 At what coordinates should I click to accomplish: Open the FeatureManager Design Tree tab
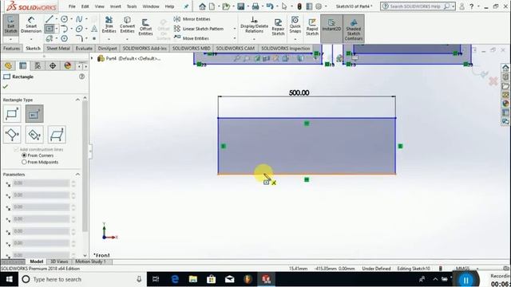tap(8, 65)
